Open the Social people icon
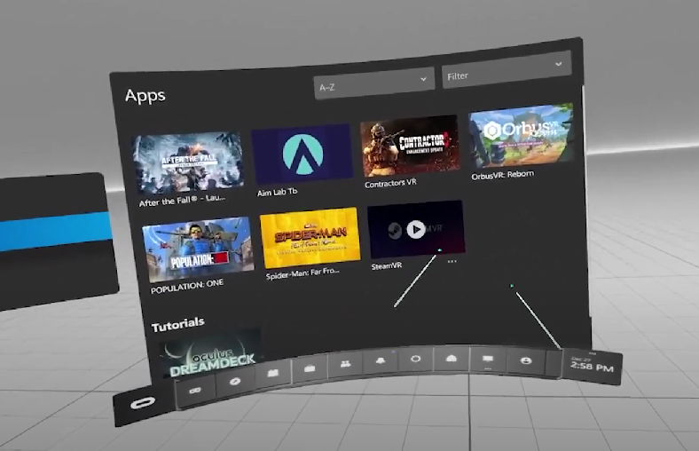 pyautogui.click(x=345, y=364)
